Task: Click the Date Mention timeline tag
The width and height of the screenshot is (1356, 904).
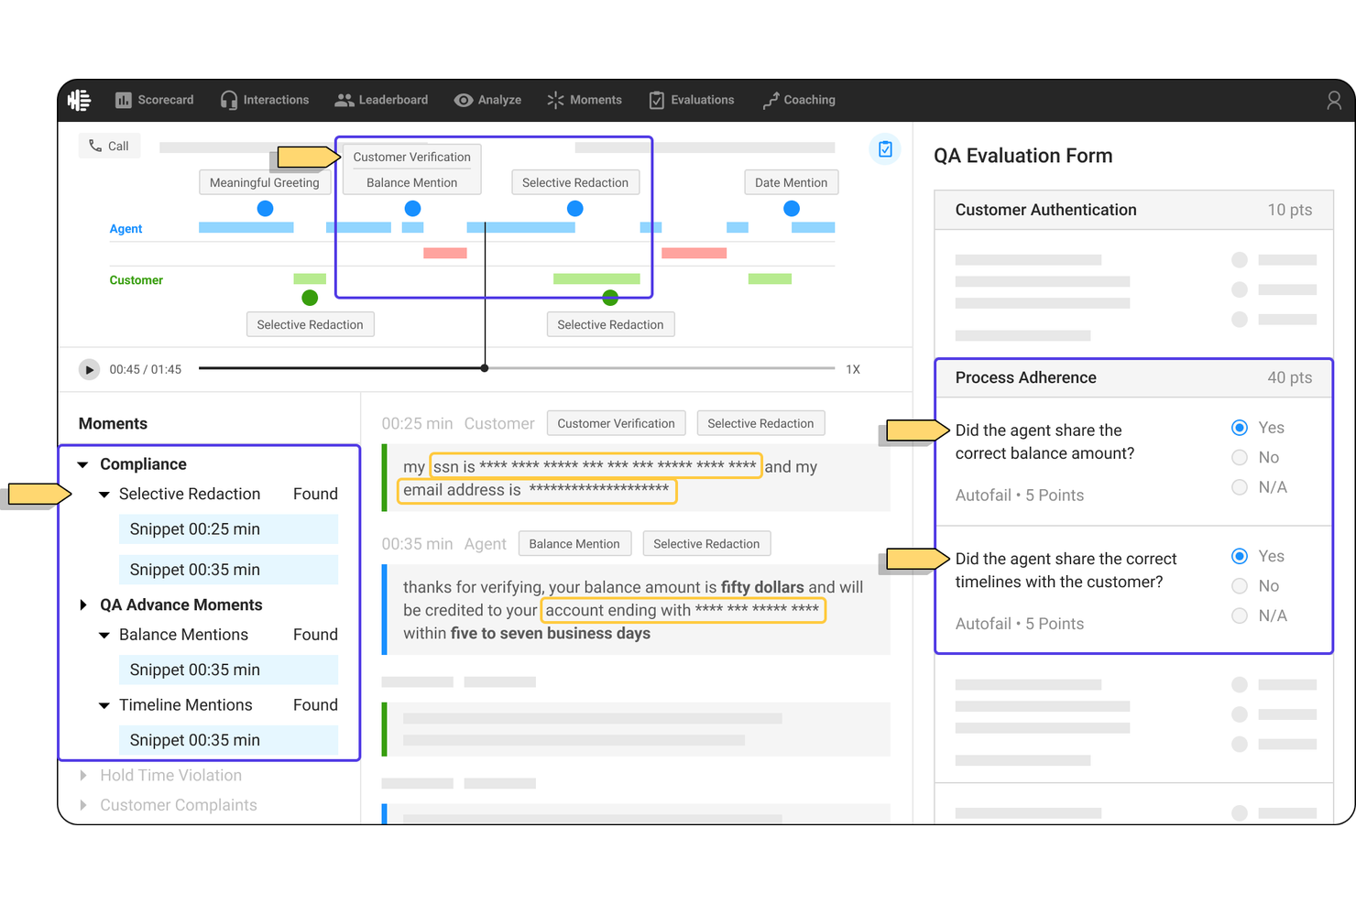Action: tap(791, 182)
